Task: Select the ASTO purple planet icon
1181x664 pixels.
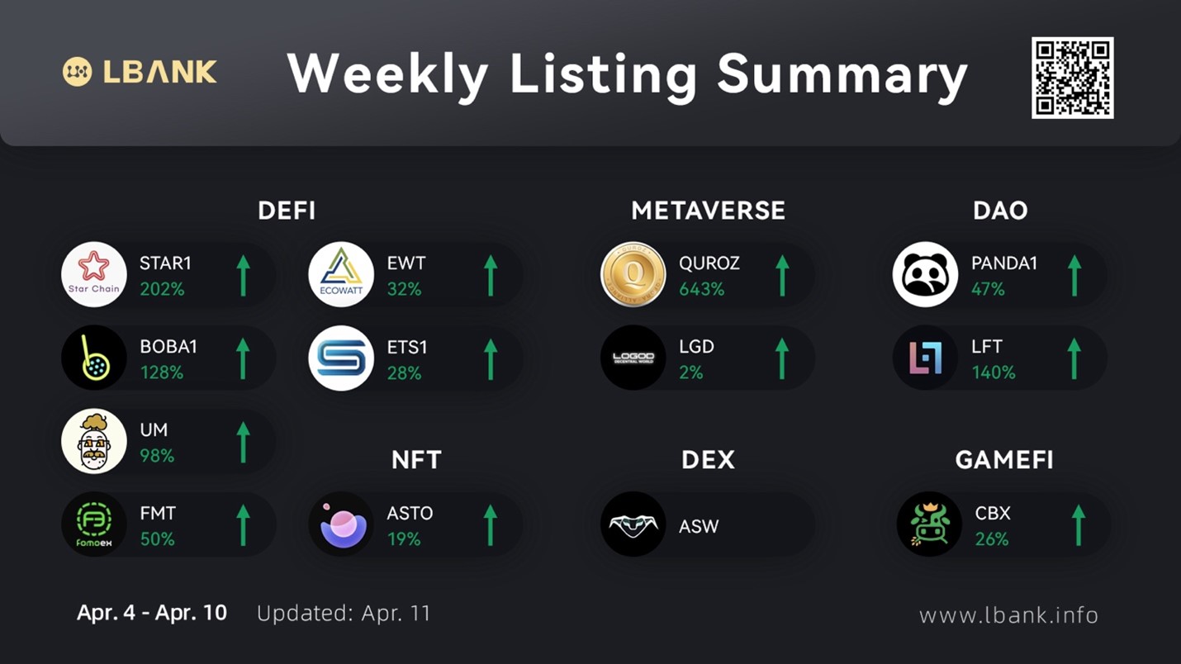Action: [x=341, y=525]
